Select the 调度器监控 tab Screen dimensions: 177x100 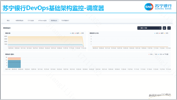(54, 21)
